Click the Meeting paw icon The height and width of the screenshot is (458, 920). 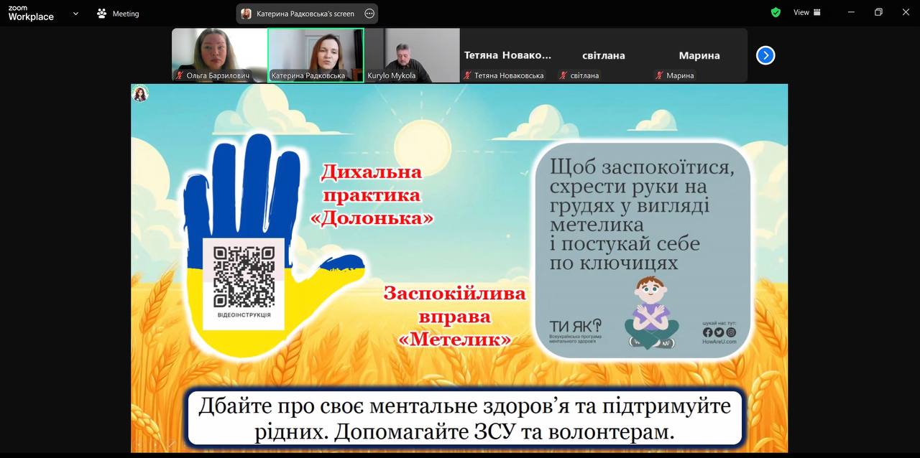tap(101, 14)
